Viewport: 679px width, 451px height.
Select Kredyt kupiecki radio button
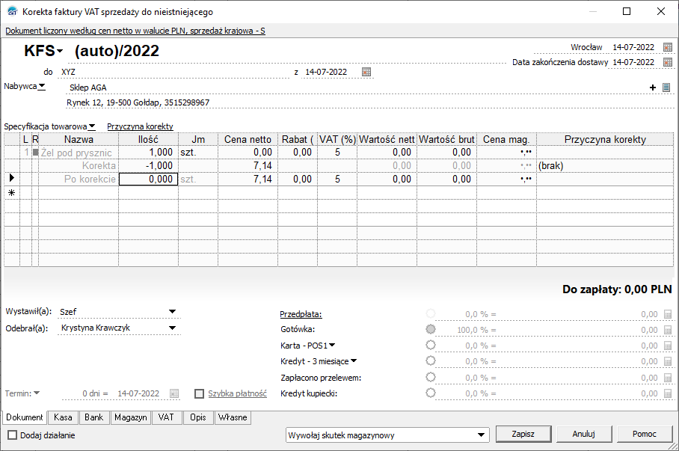click(431, 393)
